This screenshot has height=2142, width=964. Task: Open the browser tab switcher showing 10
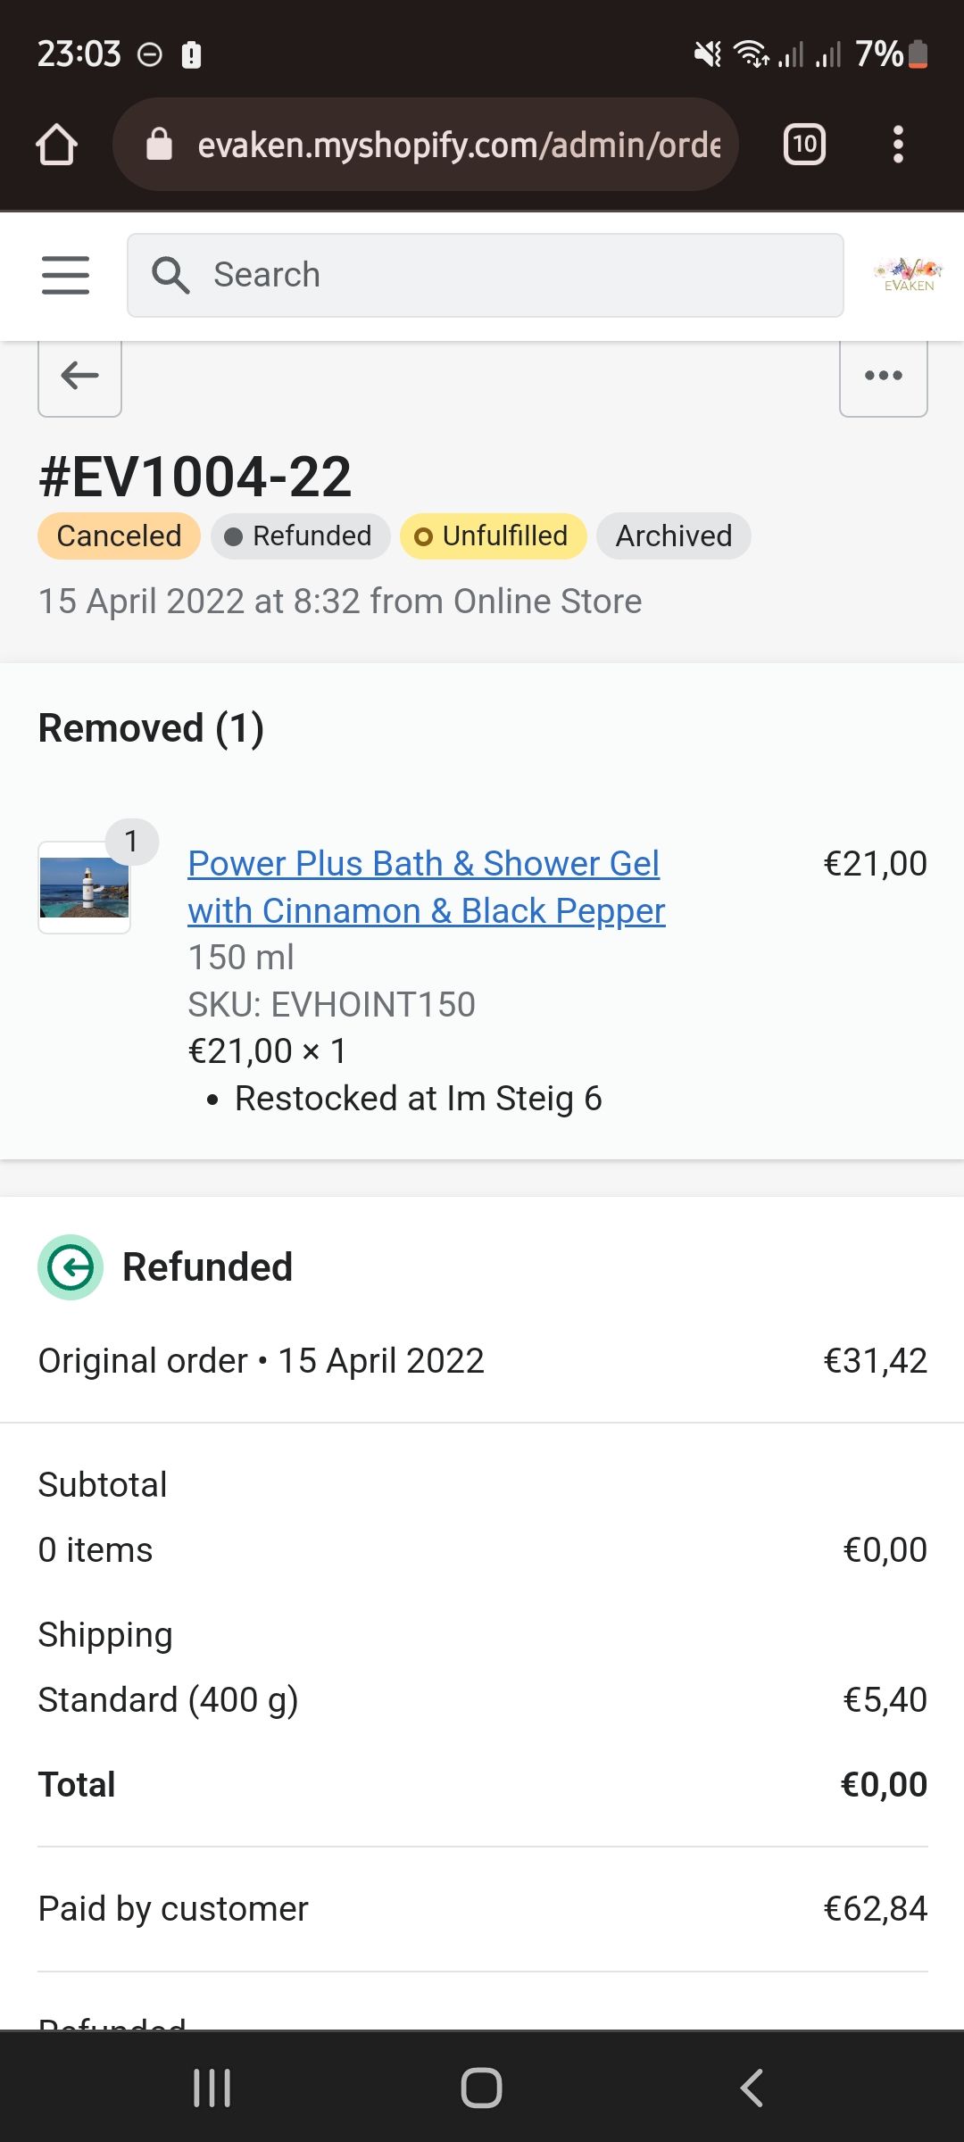point(804,145)
